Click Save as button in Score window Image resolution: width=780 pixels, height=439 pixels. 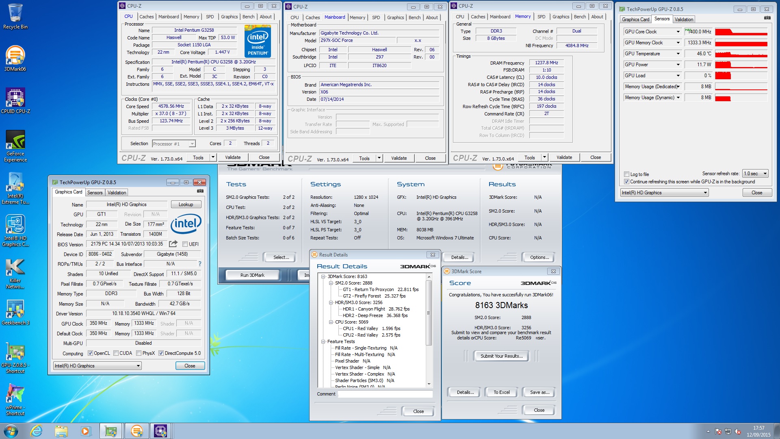[x=539, y=392]
